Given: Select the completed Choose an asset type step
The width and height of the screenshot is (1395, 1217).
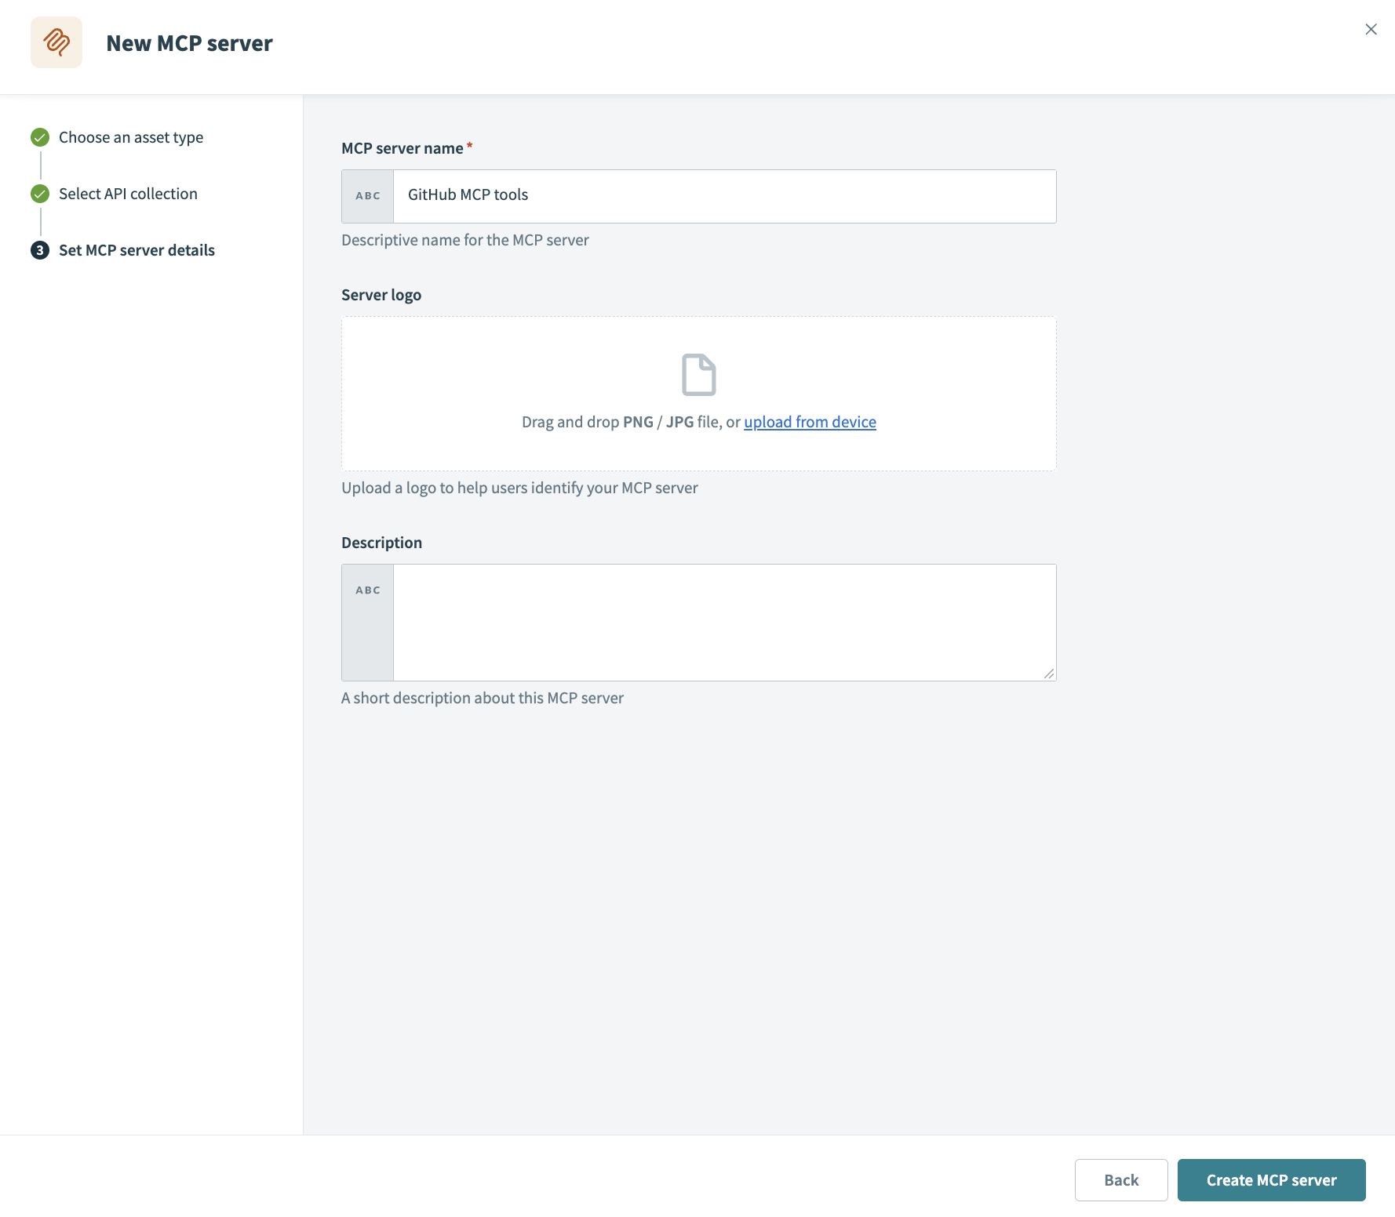Looking at the screenshot, I should (x=130, y=136).
